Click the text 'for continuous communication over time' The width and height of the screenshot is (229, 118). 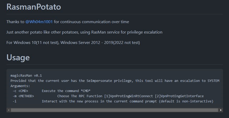pos(92,22)
